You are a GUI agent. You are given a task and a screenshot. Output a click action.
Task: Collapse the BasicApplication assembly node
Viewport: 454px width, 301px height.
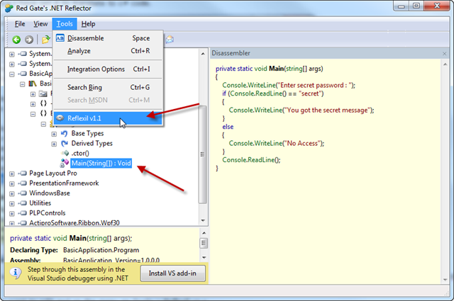coord(12,74)
